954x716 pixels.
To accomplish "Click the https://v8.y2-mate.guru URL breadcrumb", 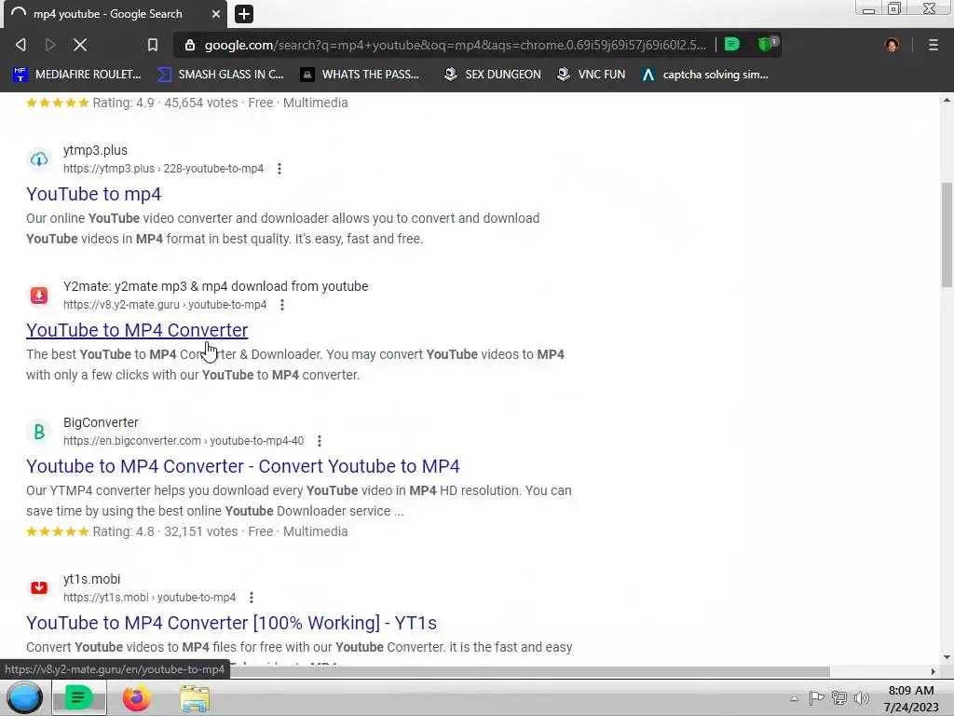I will point(165,305).
